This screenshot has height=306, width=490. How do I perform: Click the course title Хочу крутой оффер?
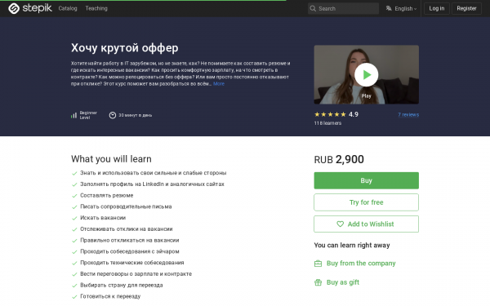pos(125,48)
